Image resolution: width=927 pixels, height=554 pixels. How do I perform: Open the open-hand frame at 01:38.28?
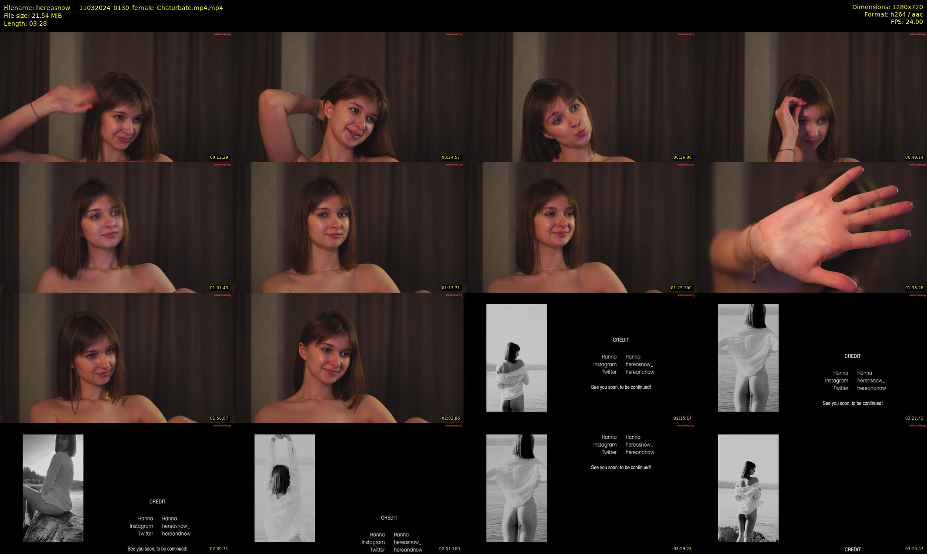811,227
